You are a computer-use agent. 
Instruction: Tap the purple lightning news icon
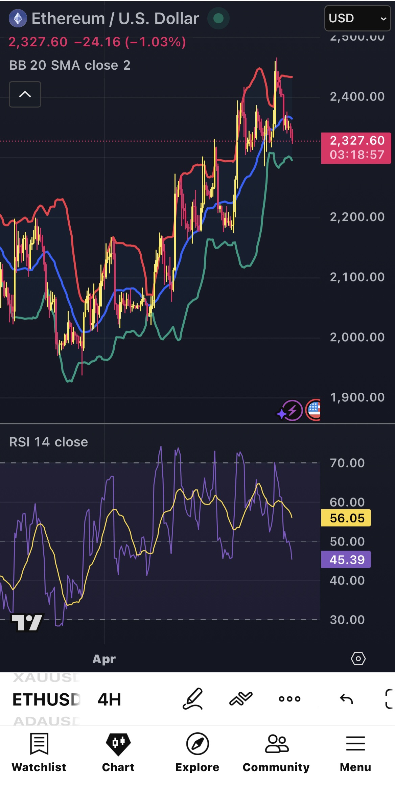click(x=290, y=411)
